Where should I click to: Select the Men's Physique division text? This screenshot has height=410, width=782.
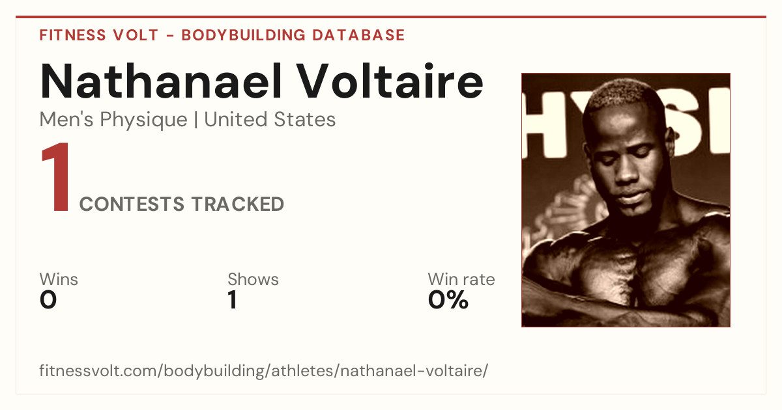[113, 120]
